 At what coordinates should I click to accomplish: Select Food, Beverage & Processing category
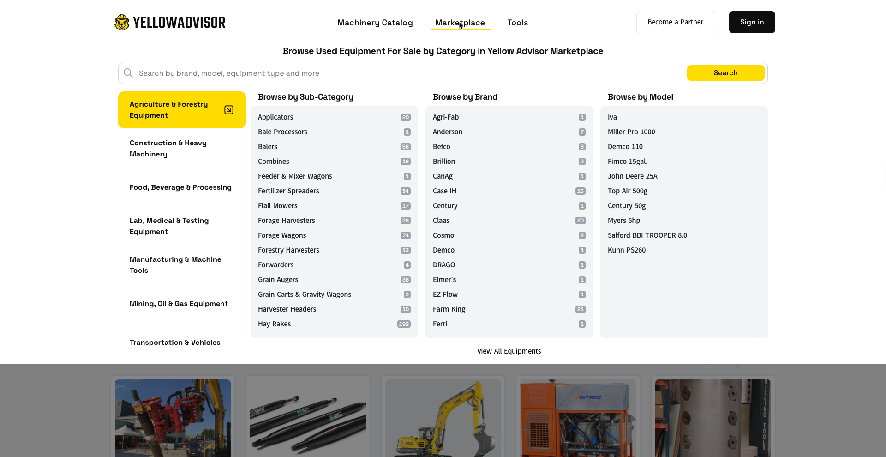coord(182,187)
